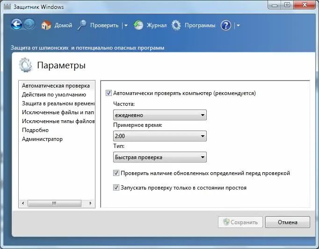Toggle Проверить наличие обновленных определений checkbox

[x=116, y=173]
